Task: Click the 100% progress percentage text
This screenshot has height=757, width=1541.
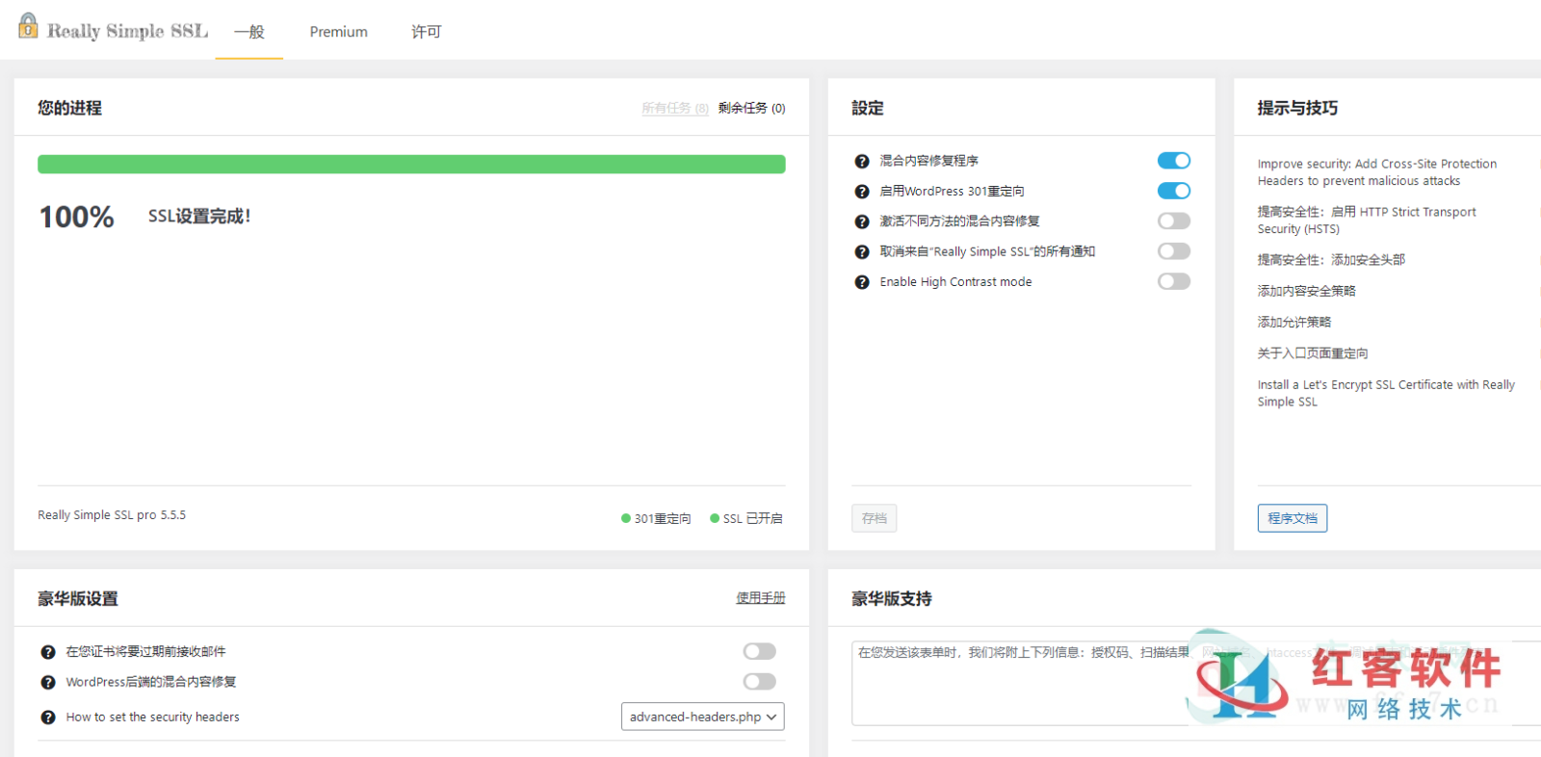Action: coord(77,217)
